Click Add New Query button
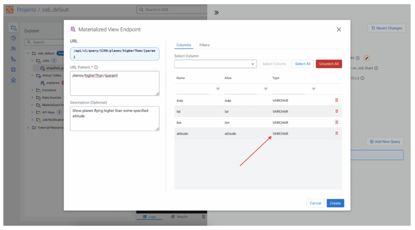 click(385, 142)
